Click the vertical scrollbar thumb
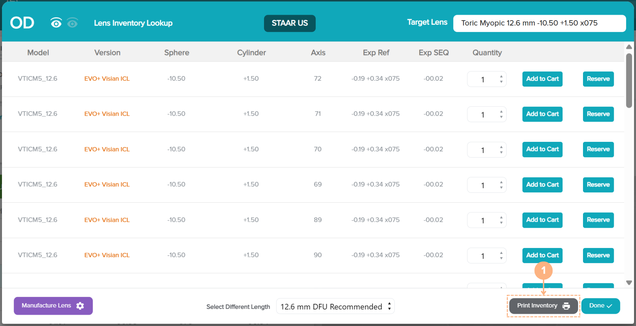 pos(629,80)
